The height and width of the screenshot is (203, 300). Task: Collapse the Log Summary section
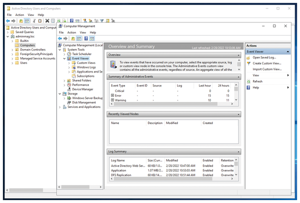pyautogui.click(x=238, y=151)
